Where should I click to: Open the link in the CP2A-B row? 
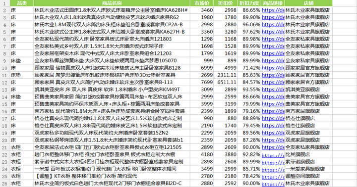(x=273, y=25)
